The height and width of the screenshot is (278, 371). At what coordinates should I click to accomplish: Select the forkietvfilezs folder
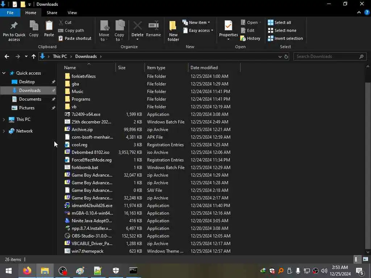tap(84, 76)
